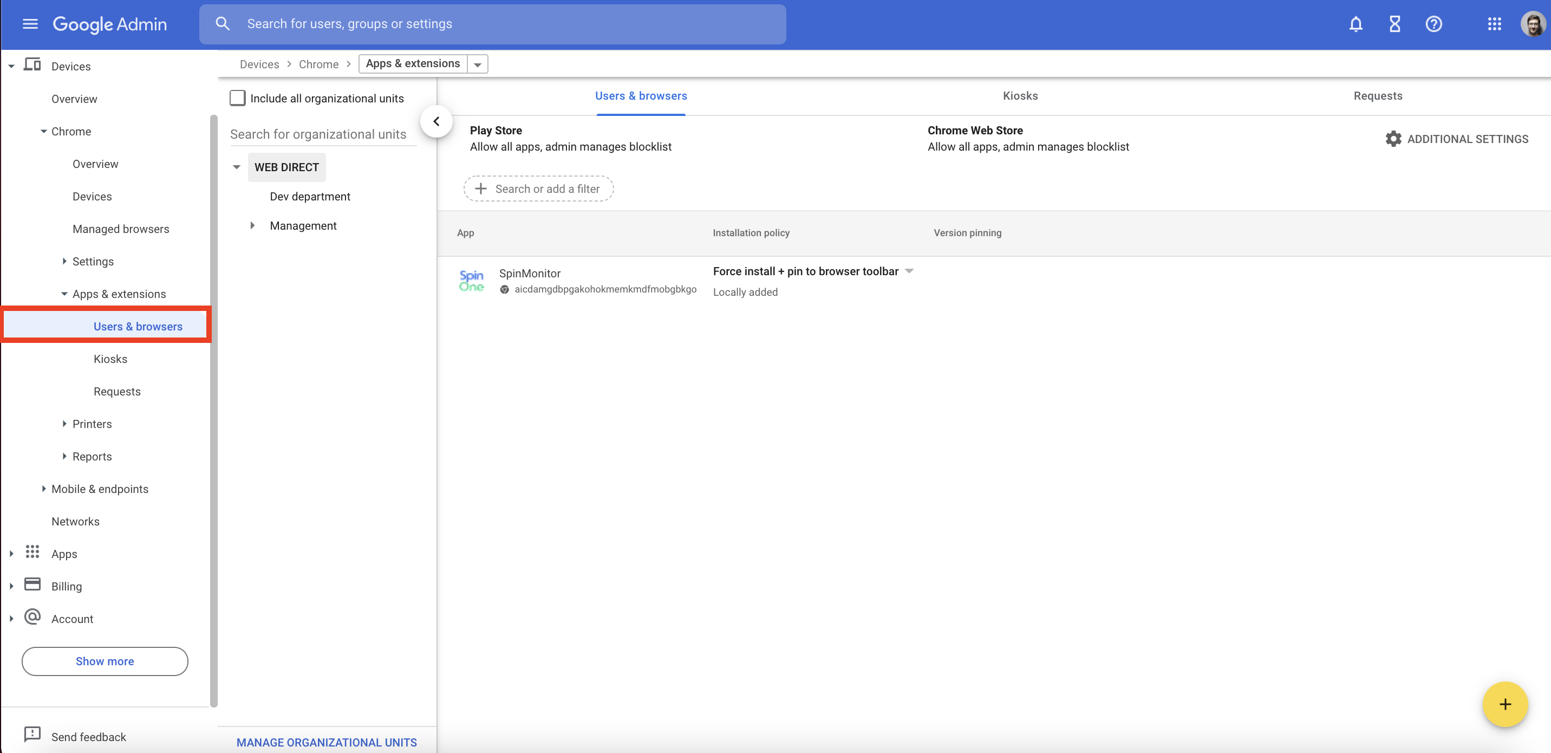Open the main hamburger menu

point(30,24)
